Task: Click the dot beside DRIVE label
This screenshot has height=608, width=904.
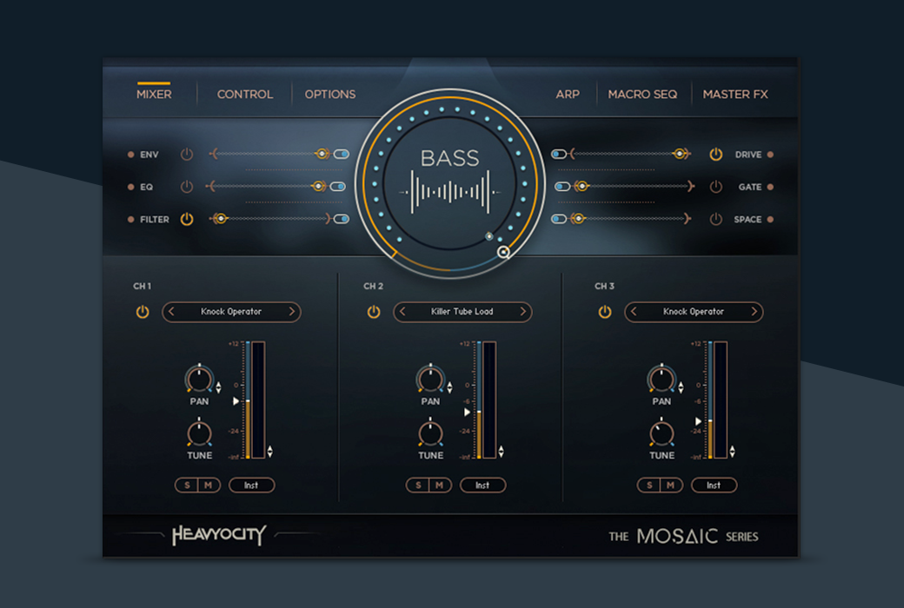Action: click(770, 155)
